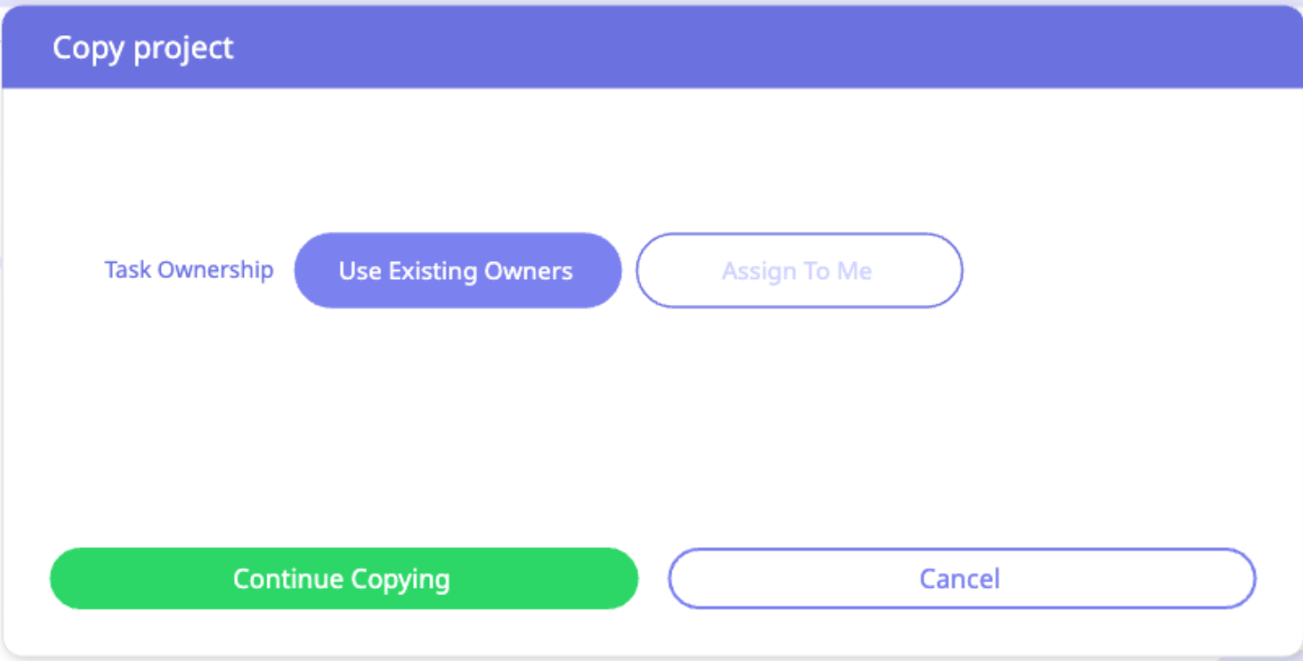Choose the Assign To Me option
This screenshot has height=661, width=1303.
[x=799, y=271]
